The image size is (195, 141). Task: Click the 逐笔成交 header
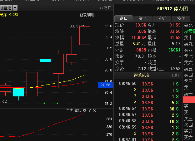[x=142, y=75]
